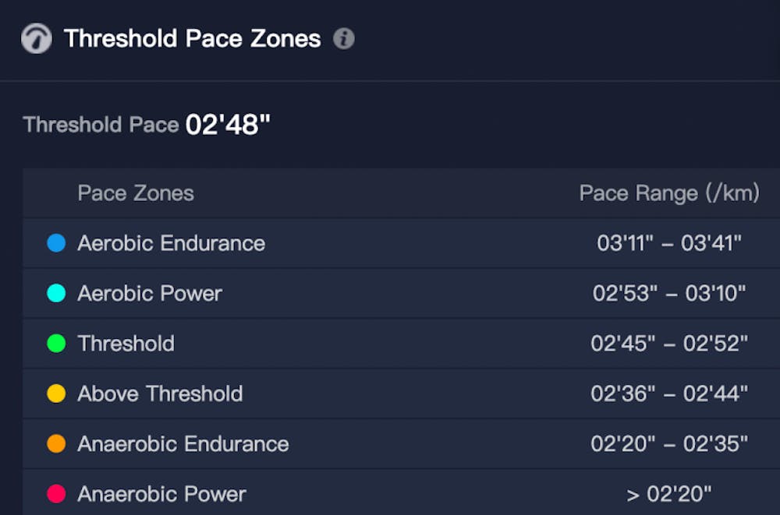
Task: Open the info icon next to the title
Action: pos(344,38)
